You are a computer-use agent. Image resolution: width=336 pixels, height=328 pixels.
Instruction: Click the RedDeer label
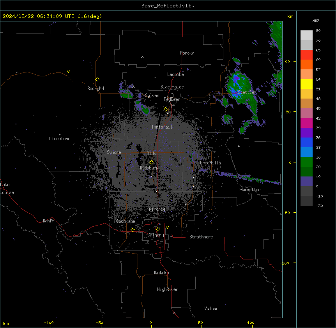click(x=172, y=99)
